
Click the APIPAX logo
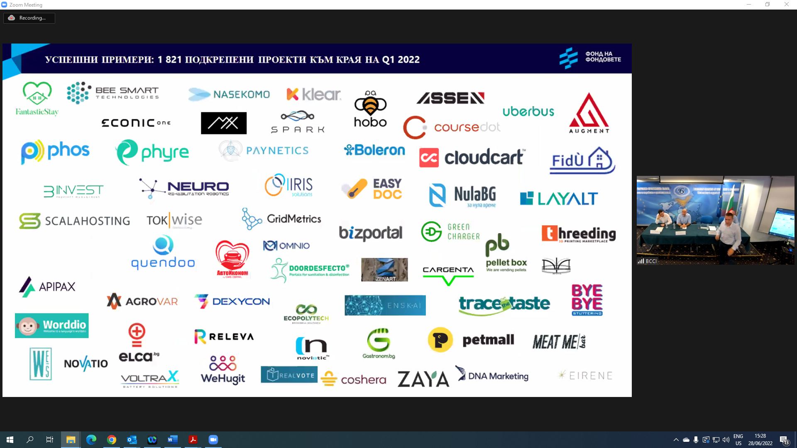[47, 287]
